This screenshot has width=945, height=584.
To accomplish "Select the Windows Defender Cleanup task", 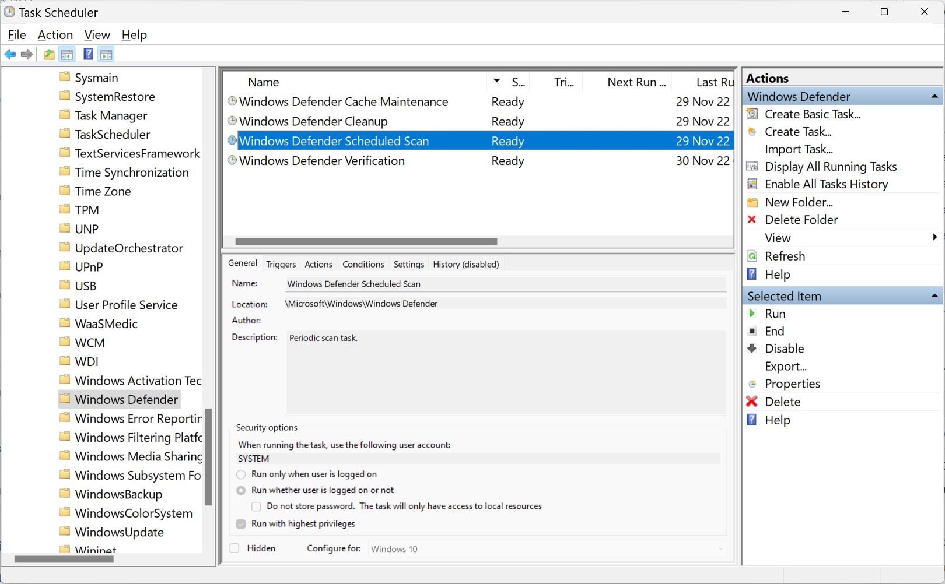I will pos(313,121).
